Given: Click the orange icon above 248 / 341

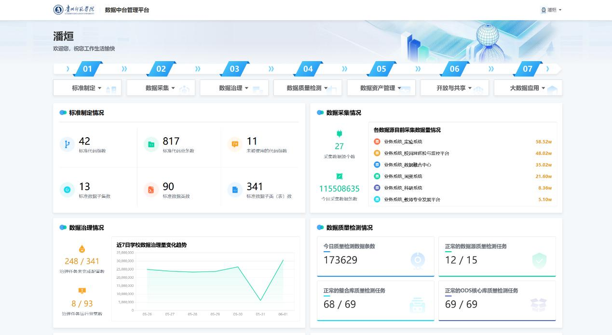Looking at the screenshot, I should [82, 249].
